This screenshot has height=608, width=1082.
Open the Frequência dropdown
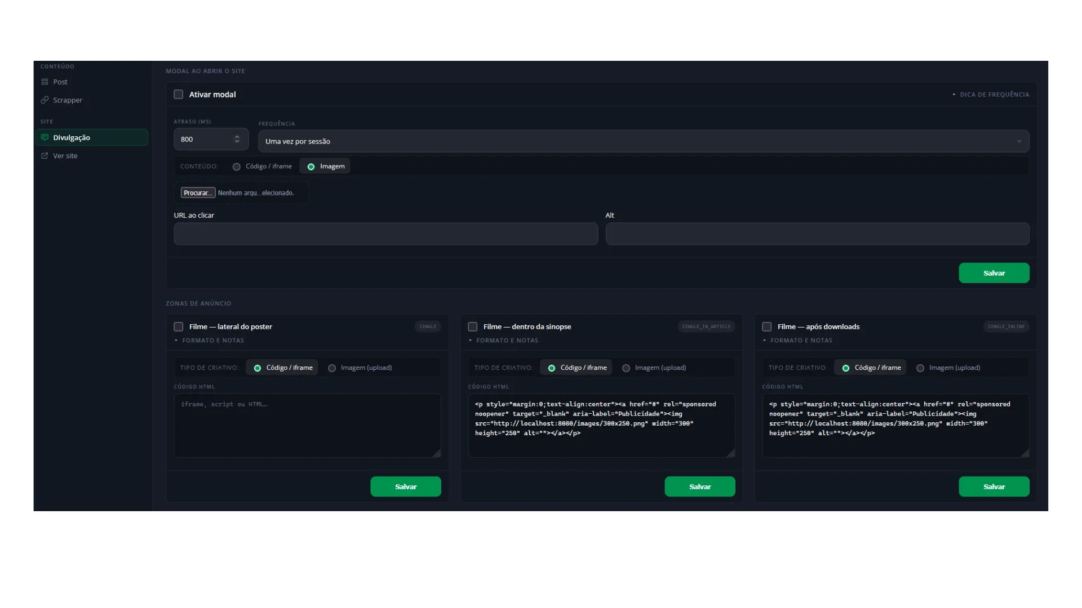(644, 141)
